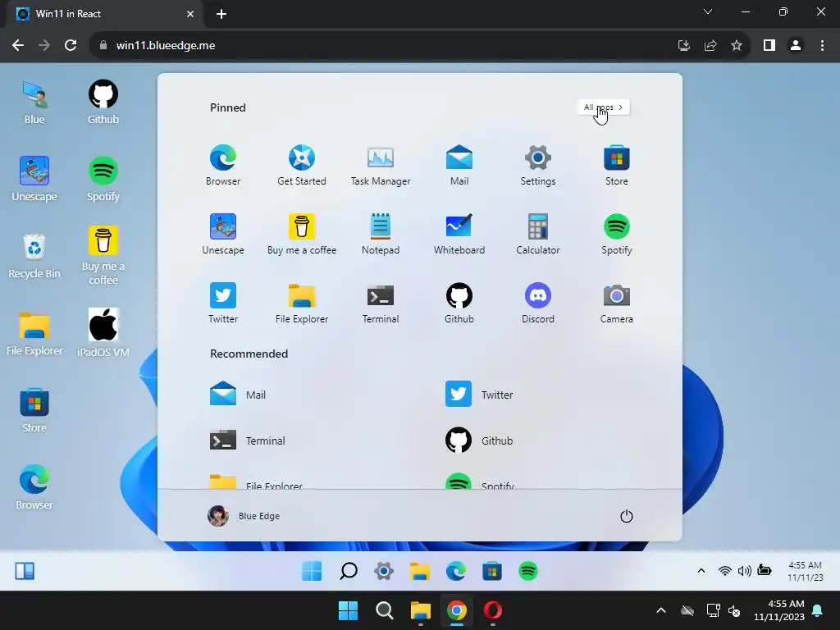Screen dimensions: 840x630
Task: Launch Get Started pinned app
Action: (302, 165)
